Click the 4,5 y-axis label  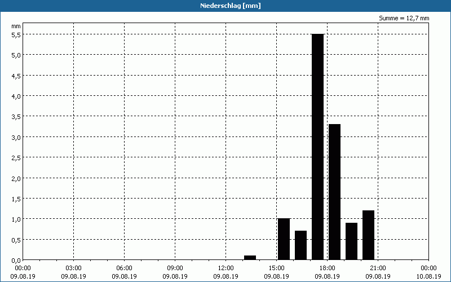point(16,76)
